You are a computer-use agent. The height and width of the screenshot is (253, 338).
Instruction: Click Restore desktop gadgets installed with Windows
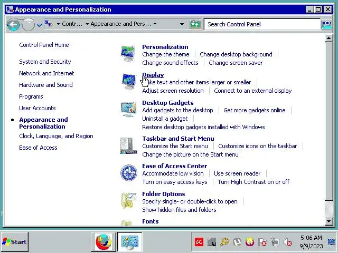click(x=203, y=127)
